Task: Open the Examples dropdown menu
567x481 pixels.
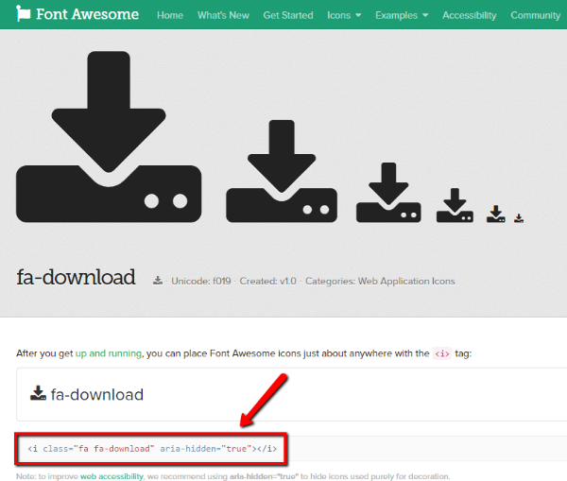Action: click(x=401, y=15)
